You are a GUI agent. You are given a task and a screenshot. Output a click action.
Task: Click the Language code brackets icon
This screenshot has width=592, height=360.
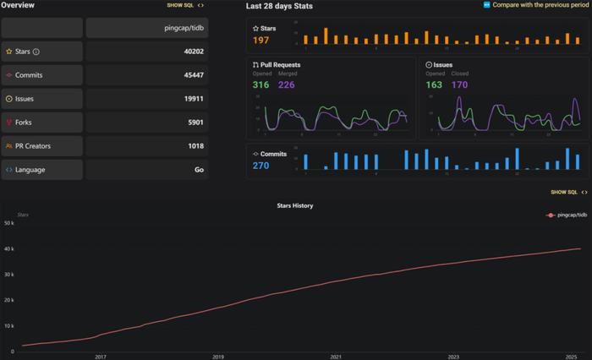click(9, 170)
